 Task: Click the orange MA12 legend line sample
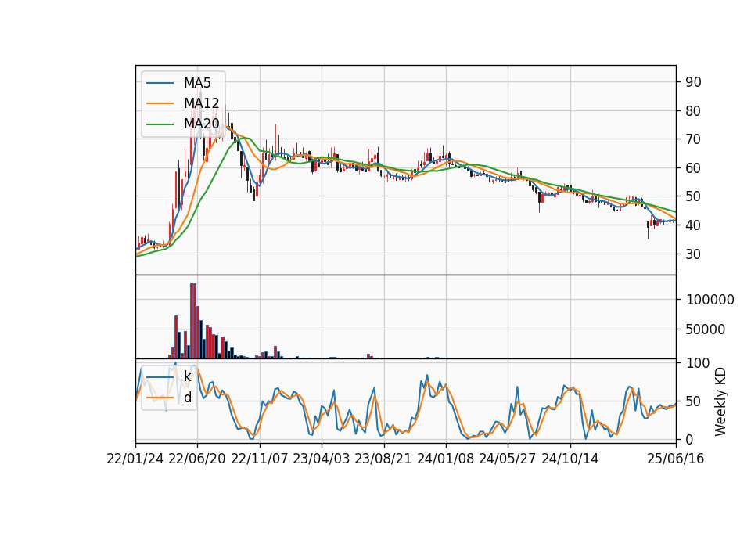click(x=160, y=103)
